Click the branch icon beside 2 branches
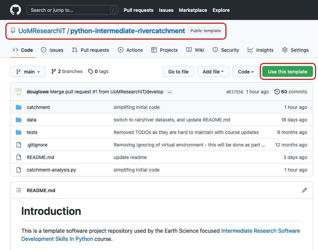This screenshot has width=318, height=250. pyautogui.click(x=54, y=71)
